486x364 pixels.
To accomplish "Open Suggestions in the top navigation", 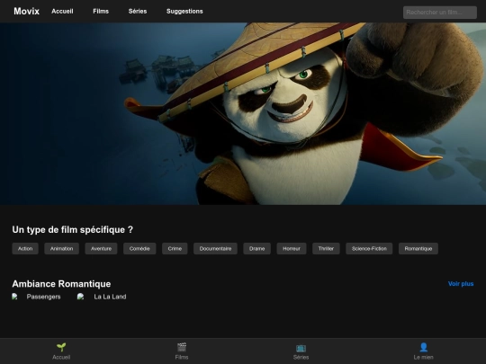I will (x=184, y=11).
